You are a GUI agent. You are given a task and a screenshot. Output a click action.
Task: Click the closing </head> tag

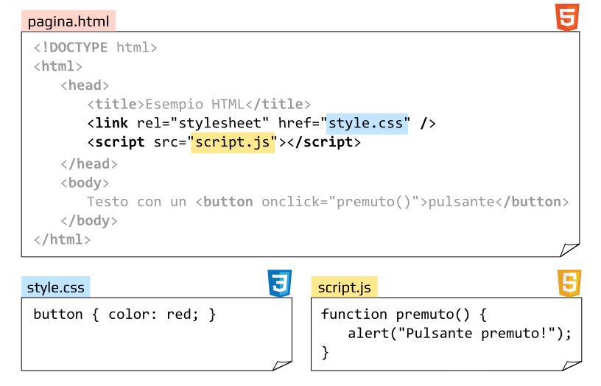89,164
